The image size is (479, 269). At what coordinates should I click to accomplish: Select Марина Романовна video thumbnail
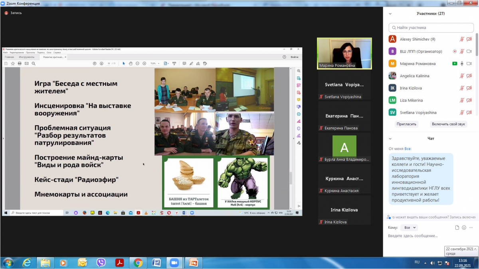click(344, 53)
